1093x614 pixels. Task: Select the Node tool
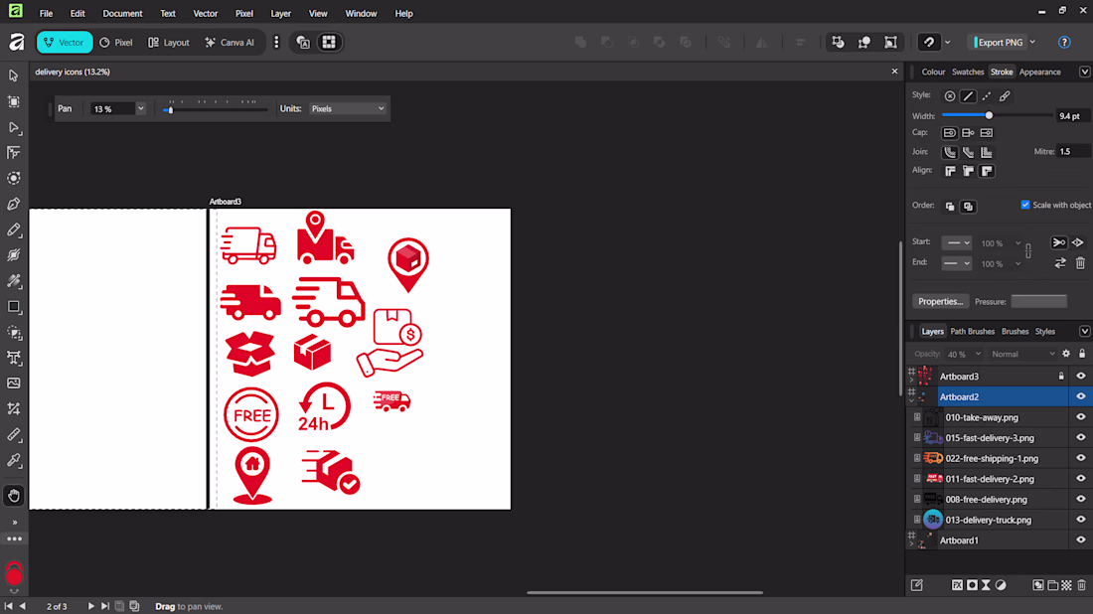13,127
